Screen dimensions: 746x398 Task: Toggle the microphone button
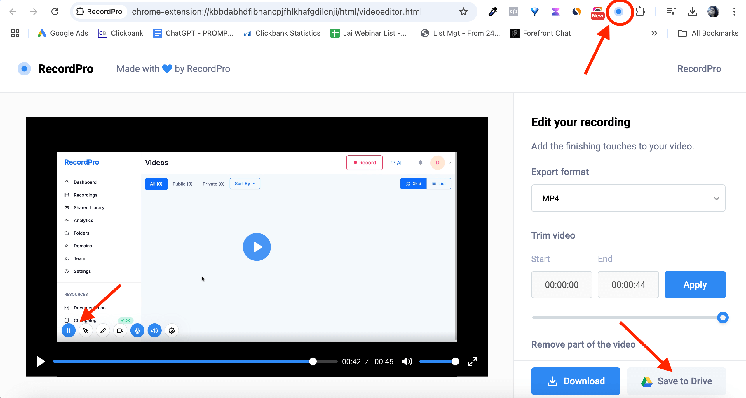[137, 330]
